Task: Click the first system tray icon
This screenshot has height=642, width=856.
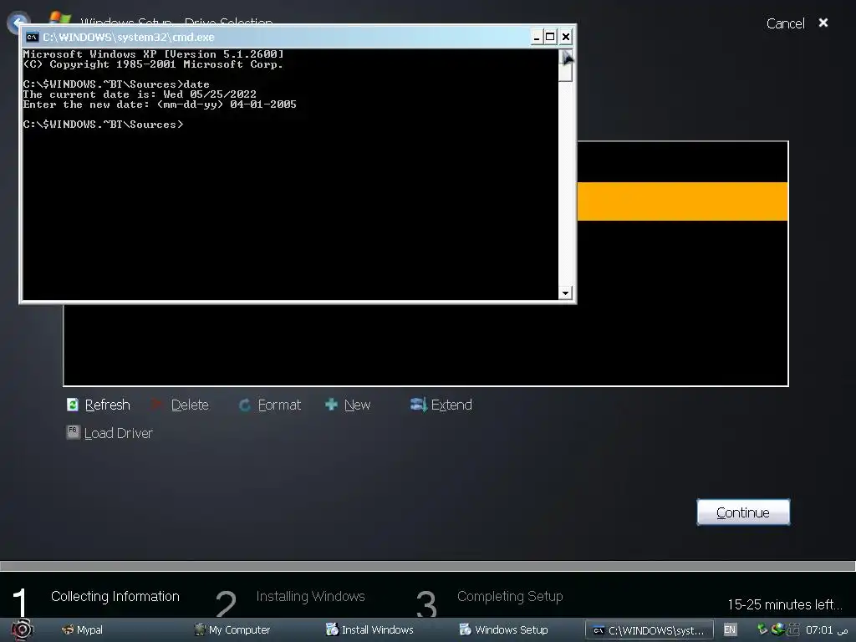Action: click(x=762, y=629)
